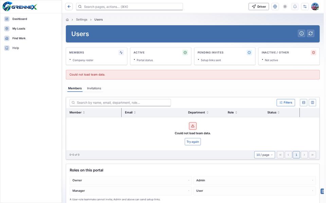326x203 pixels.
Task: Open the notifications bell
Action: point(295,7)
